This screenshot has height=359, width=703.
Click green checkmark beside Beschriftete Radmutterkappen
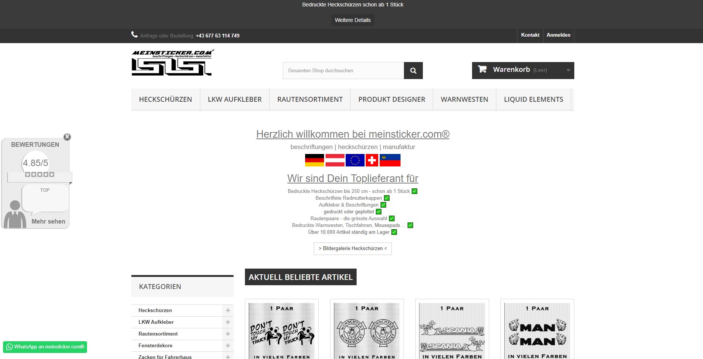coord(387,198)
